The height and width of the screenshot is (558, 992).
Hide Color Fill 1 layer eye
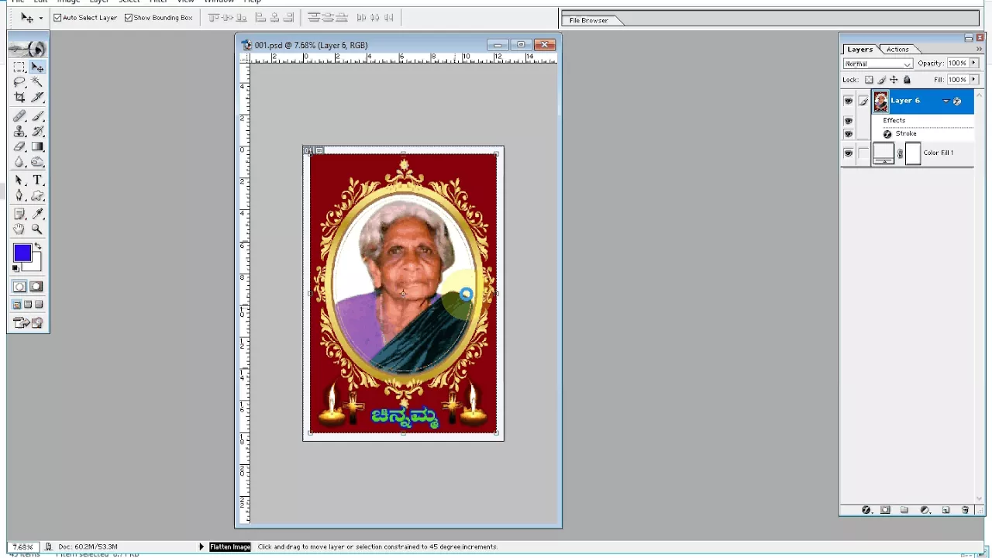[x=849, y=153]
